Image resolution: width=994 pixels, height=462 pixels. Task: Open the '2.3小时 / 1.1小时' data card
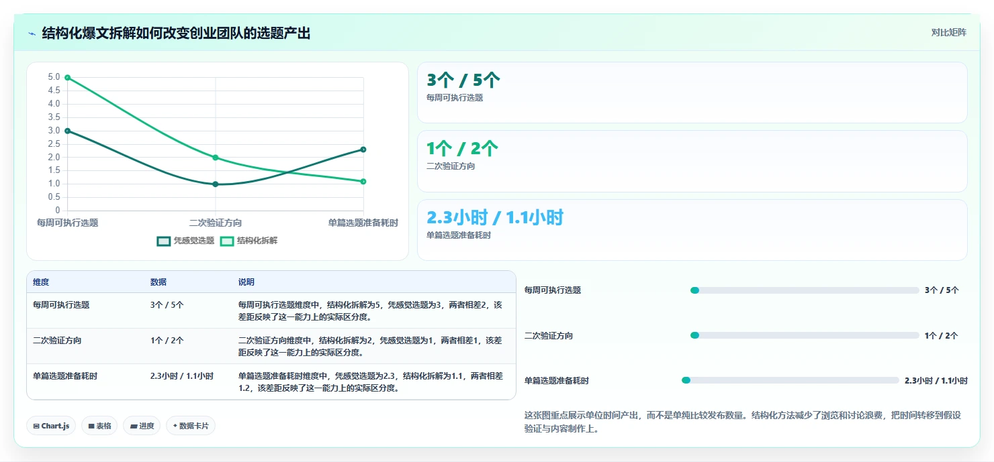click(692, 230)
